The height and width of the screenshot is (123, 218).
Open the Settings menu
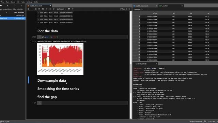[30, 2]
